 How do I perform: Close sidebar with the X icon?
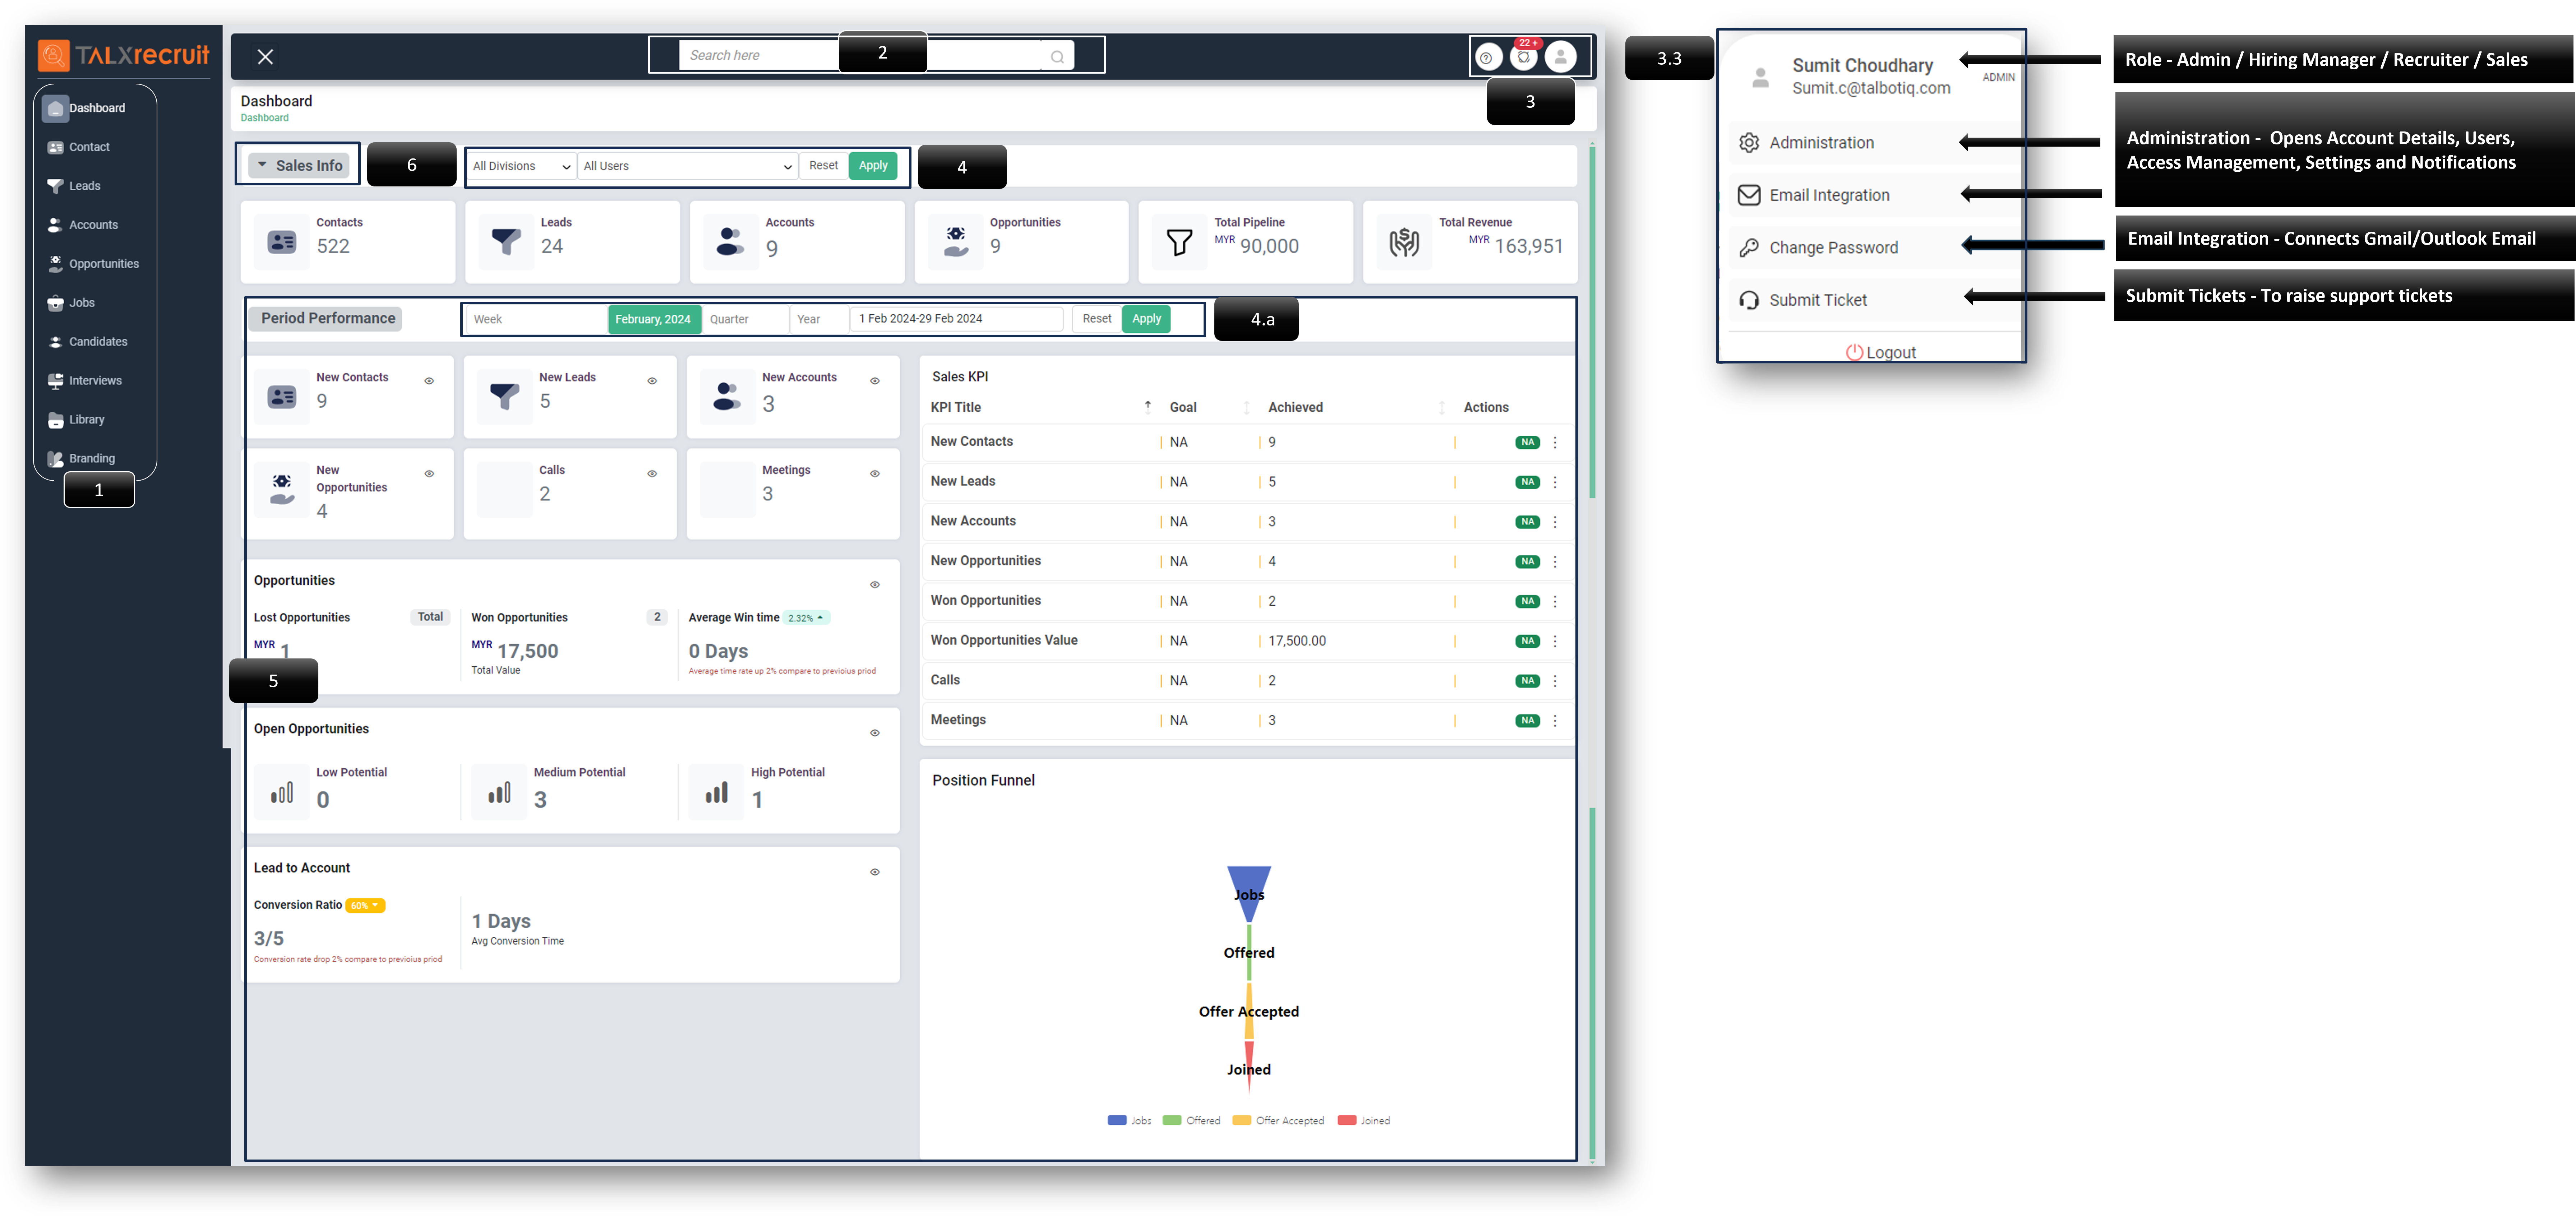265,57
